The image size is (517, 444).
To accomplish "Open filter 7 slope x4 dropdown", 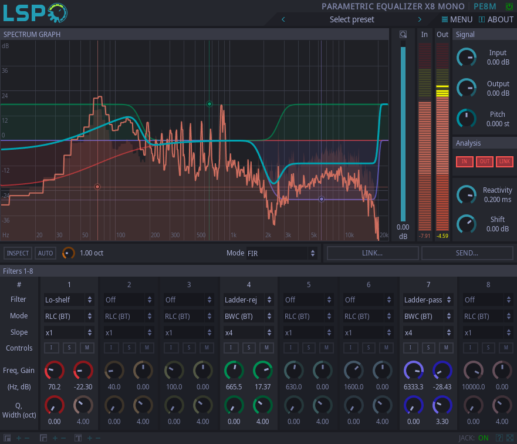I will tap(428, 332).
